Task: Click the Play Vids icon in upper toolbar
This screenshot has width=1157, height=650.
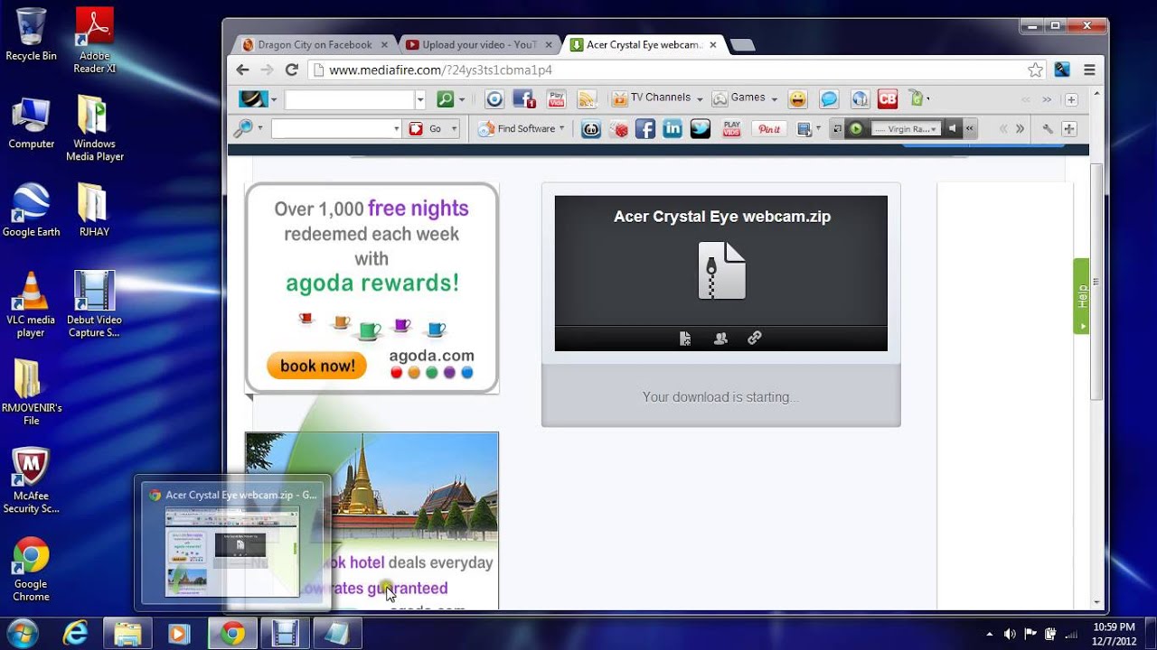Action: pos(557,98)
